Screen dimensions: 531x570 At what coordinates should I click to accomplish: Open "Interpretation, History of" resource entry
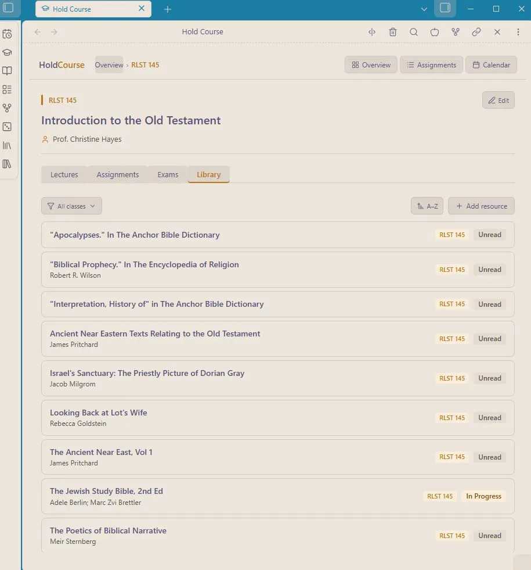click(277, 304)
